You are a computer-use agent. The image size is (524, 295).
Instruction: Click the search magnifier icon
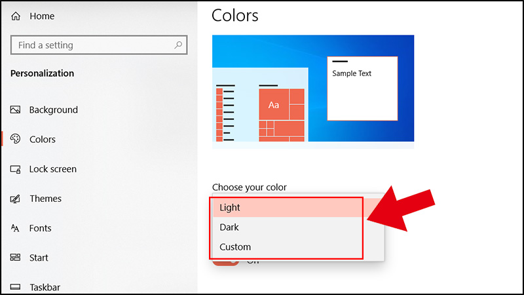click(x=178, y=45)
